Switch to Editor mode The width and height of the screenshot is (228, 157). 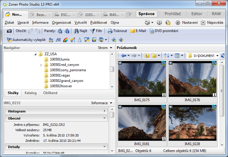(196, 14)
